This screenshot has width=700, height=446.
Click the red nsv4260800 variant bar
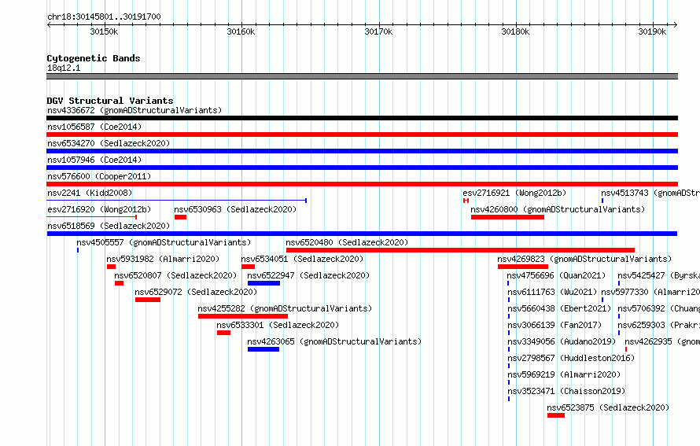point(507,217)
